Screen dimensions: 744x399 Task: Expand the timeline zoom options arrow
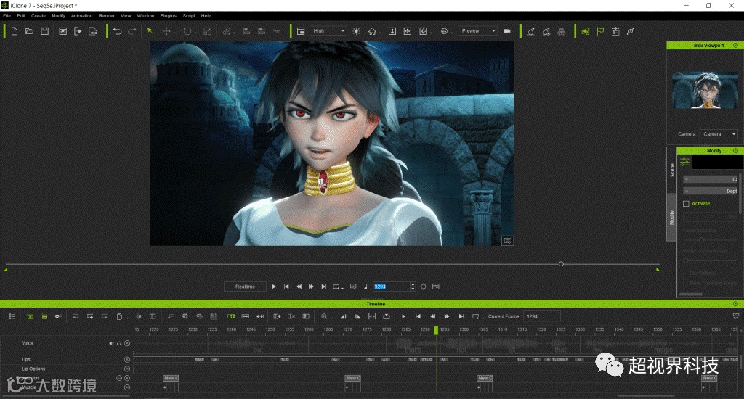331,318
